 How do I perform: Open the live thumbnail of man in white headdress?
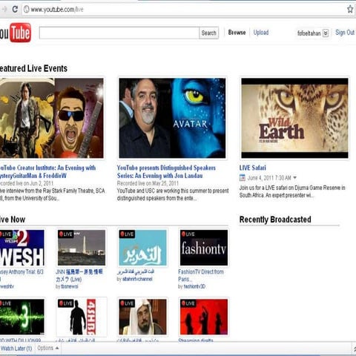point(142,317)
